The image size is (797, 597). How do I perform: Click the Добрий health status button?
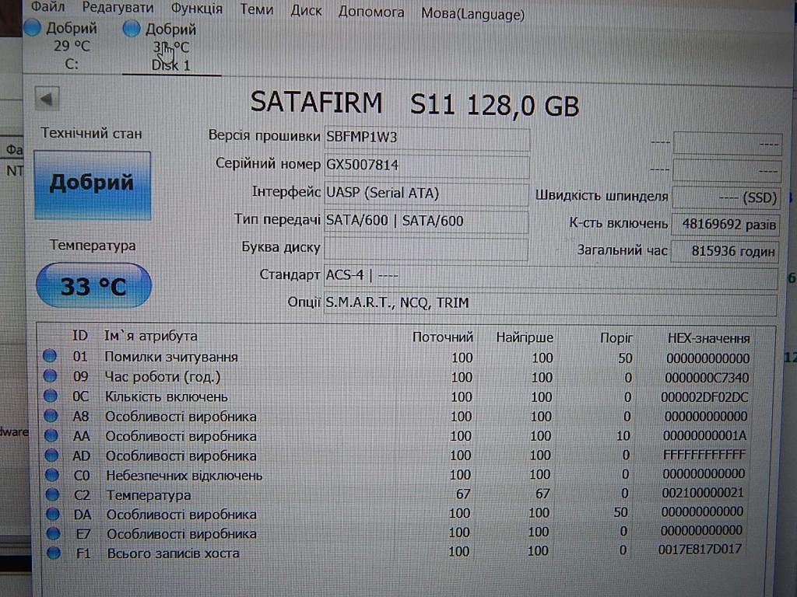92,184
